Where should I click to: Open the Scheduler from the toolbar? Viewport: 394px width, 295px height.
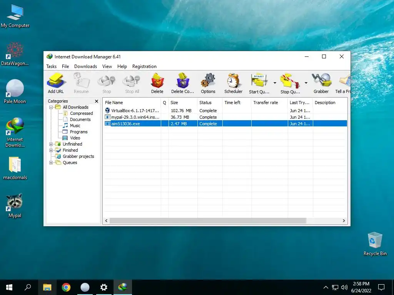(234, 83)
